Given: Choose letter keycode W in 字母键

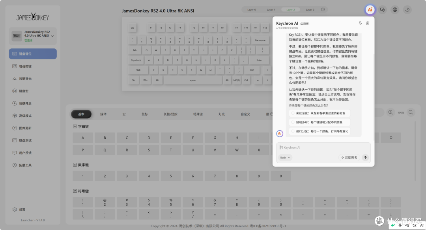Looking at the screenshot, I should pyautogui.click(x=237, y=150).
